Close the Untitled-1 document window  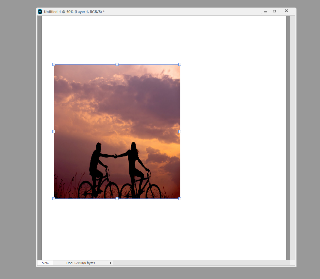point(286,11)
